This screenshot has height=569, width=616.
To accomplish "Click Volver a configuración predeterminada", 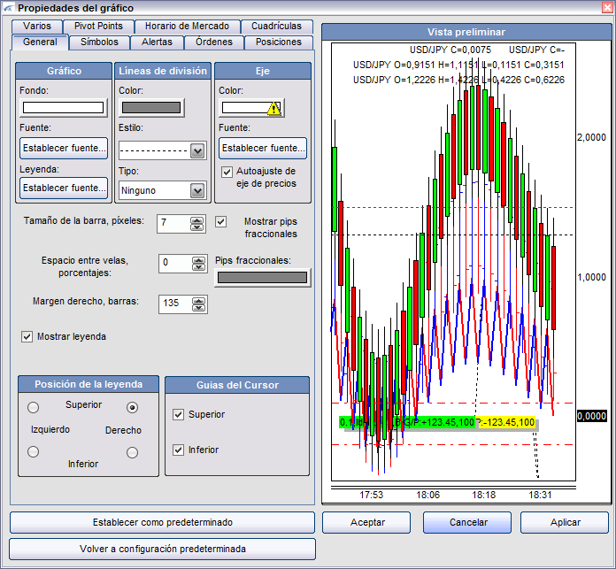I will point(162,549).
